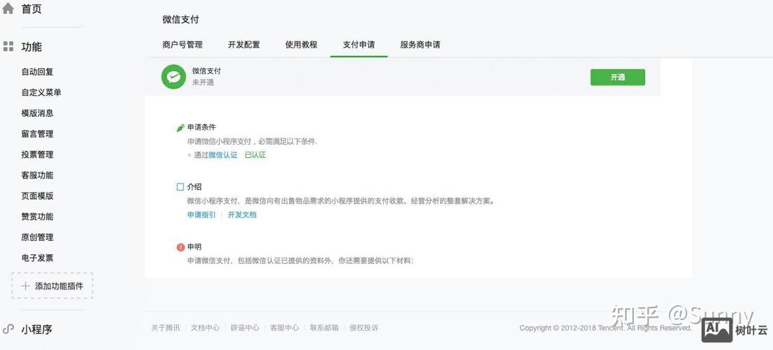Screen dimensions: 773x350
Task: Click the plus icon in 添加功能插件
Action: click(x=26, y=286)
